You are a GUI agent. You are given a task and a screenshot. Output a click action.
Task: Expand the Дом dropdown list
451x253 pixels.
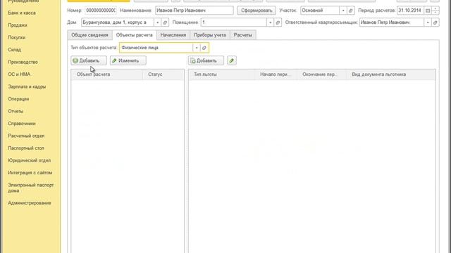158,22
